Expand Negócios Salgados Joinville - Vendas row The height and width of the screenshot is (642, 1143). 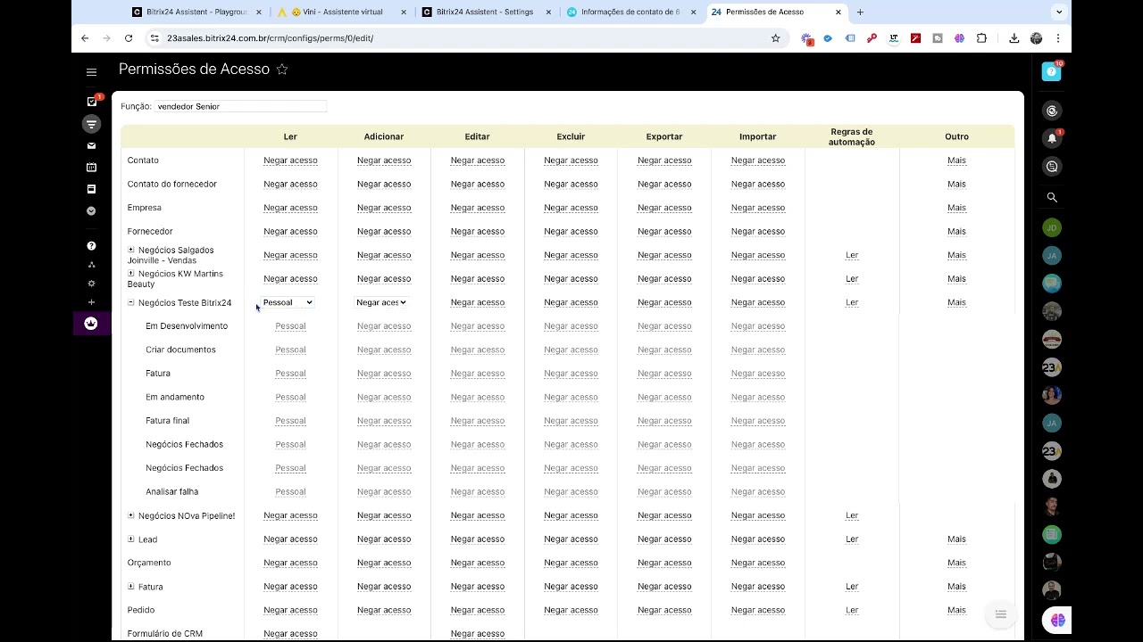click(x=131, y=250)
